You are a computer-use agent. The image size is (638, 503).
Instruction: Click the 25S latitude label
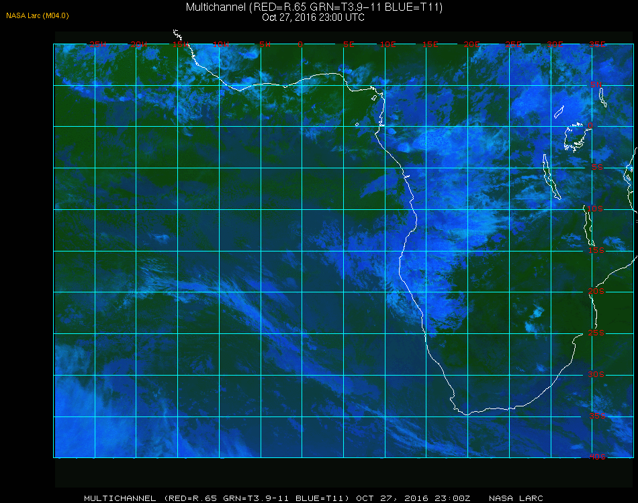[596, 333]
